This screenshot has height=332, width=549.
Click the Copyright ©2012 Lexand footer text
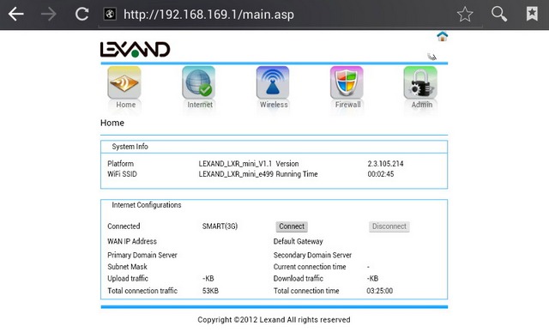pyautogui.click(x=274, y=320)
